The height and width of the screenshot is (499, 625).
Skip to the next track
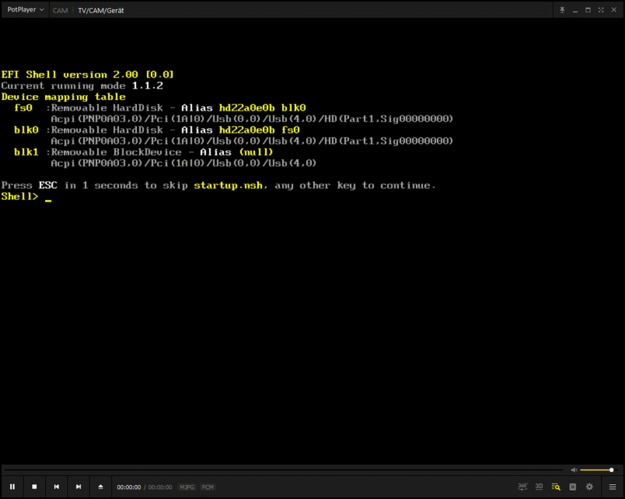click(x=78, y=487)
